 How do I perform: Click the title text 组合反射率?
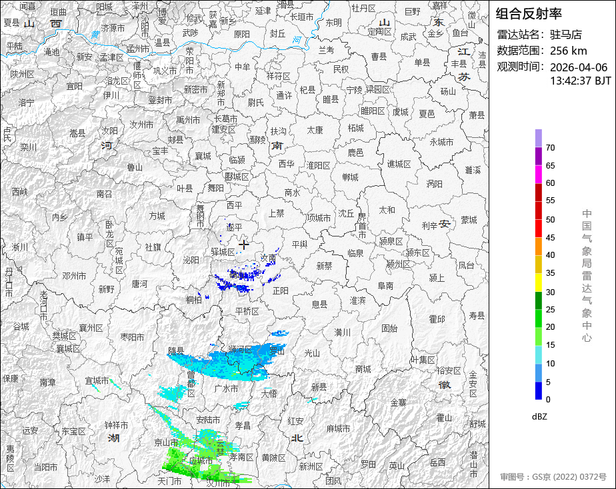529,14
